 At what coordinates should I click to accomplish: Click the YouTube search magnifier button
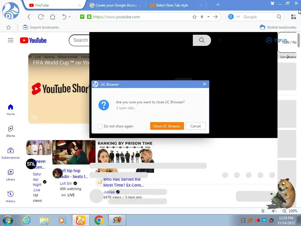pyautogui.click(x=202, y=40)
